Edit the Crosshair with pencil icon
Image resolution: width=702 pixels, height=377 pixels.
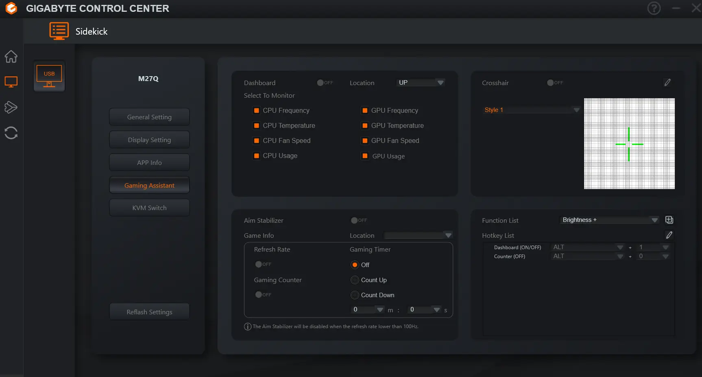[667, 83]
